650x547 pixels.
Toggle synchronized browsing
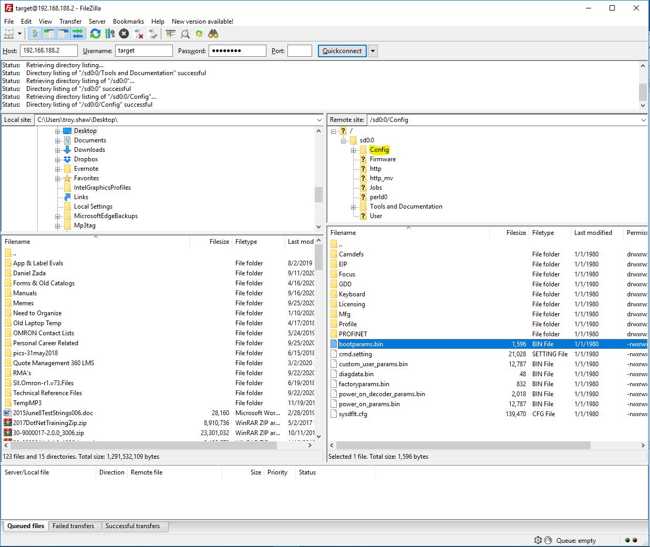click(199, 34)
